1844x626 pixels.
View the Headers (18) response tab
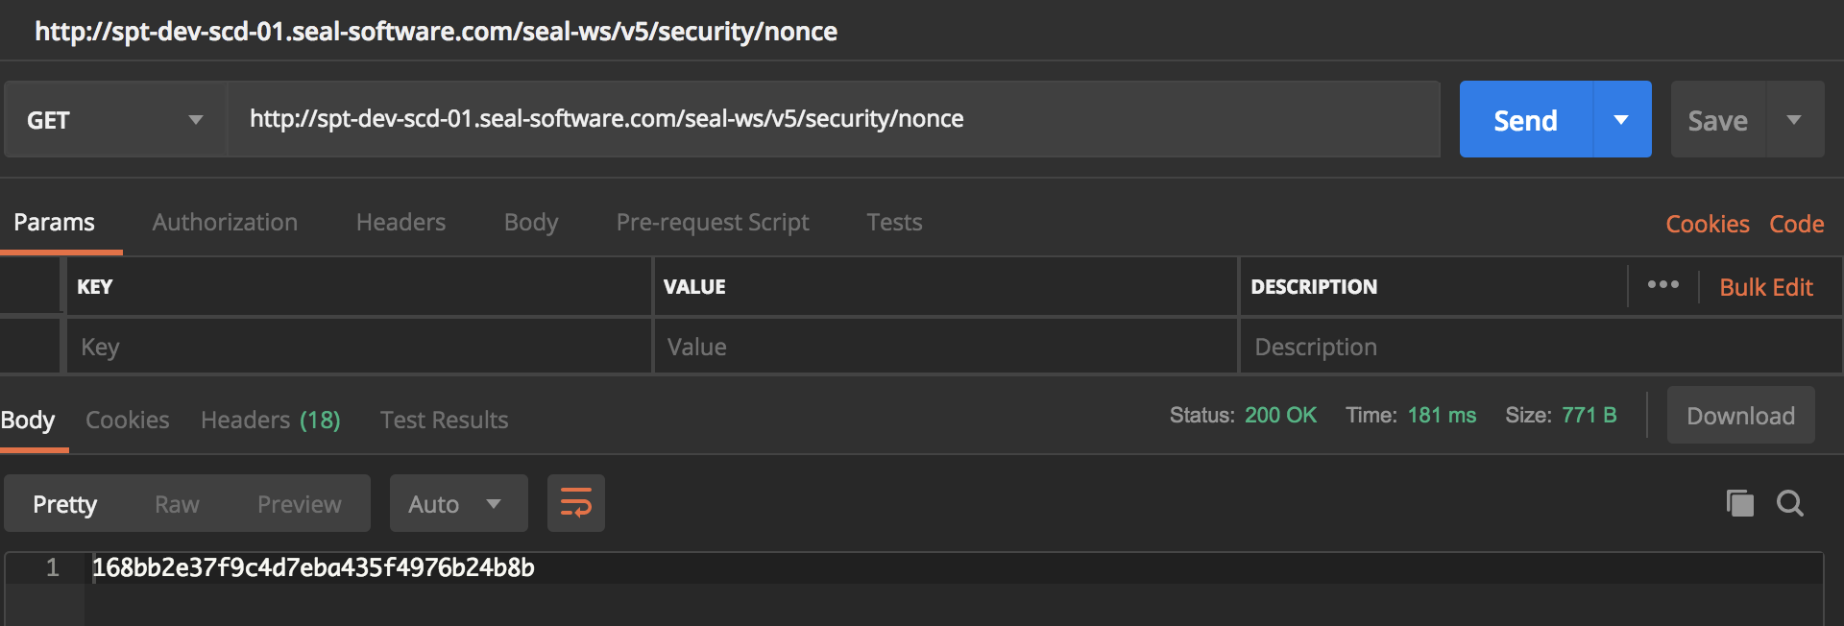tap(270, 420)
